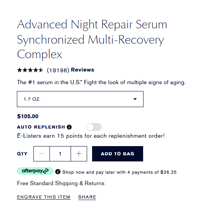Open the Reviews link

82,70
